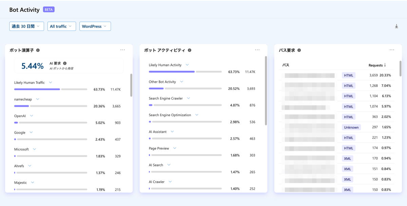Click the HTML badge on the top path row
The image size is (407, 206).
tap(348, 75)
